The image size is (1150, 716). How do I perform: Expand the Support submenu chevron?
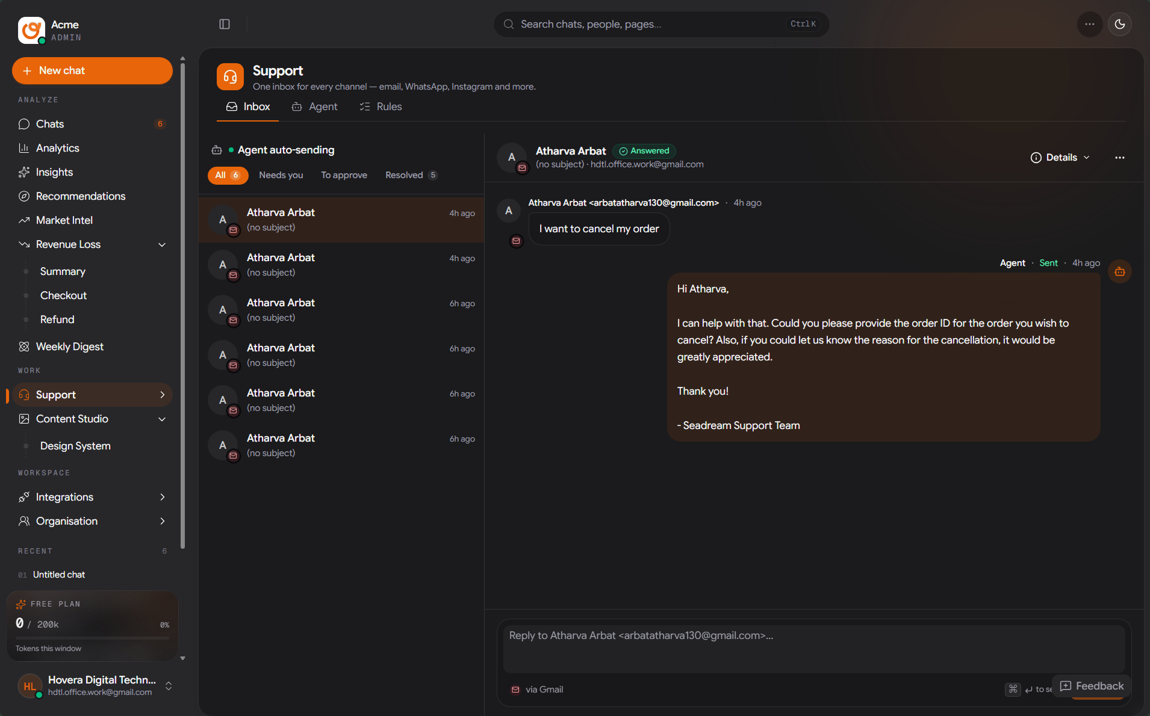[162, 395]
